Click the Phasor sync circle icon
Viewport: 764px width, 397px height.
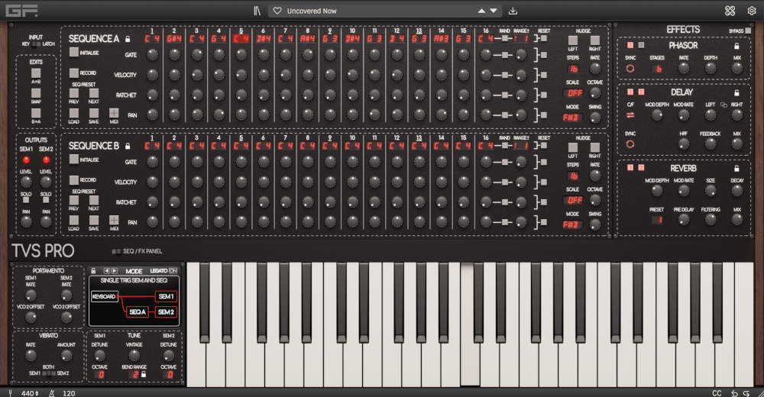coord(630,68)
